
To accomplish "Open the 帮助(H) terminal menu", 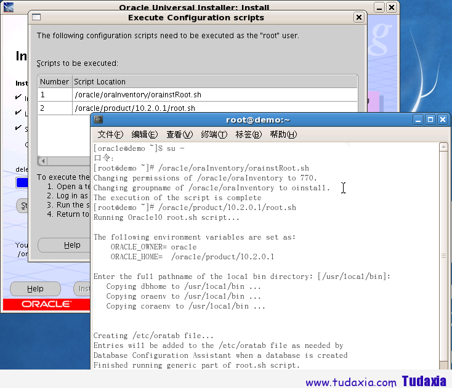I will click(283, 134).
